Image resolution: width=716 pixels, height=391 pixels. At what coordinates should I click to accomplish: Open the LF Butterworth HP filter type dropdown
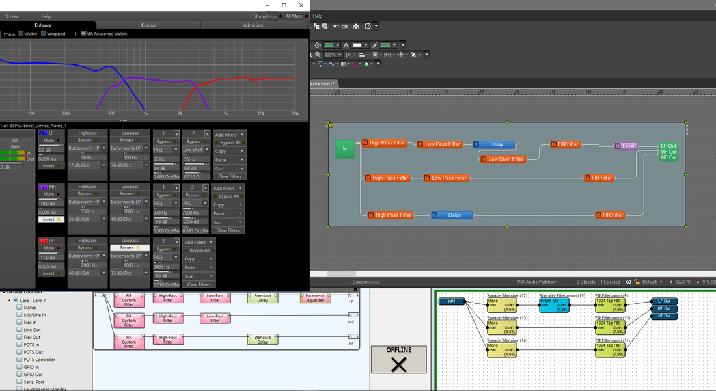tap(87, 148)
